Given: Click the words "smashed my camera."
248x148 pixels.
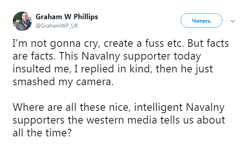Looking at the screenshot, I should [63, 82].
